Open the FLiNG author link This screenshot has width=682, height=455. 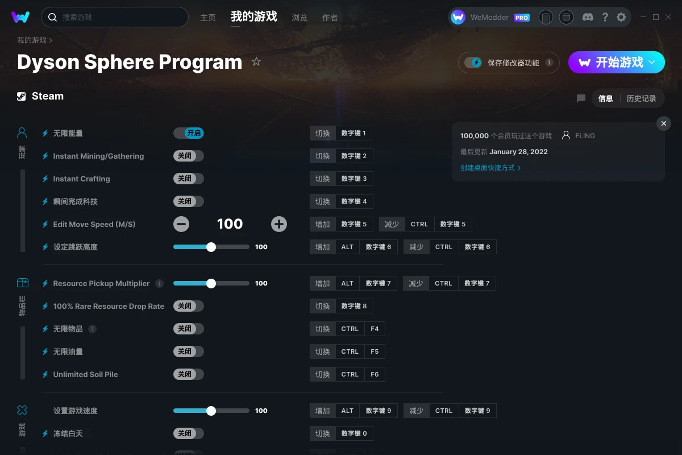tap(585, 136)
